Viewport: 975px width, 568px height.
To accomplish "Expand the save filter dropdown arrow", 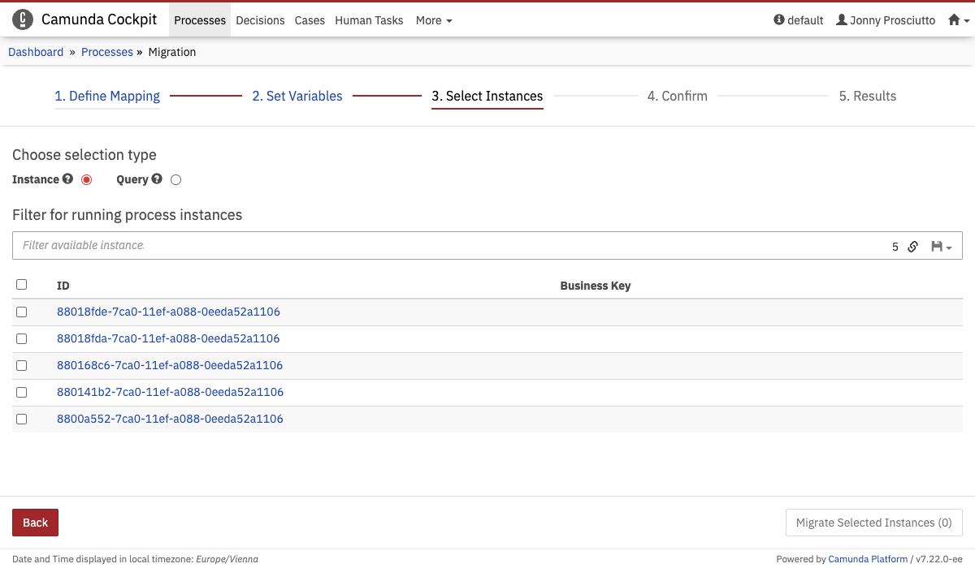I will [x=951, y=246].
